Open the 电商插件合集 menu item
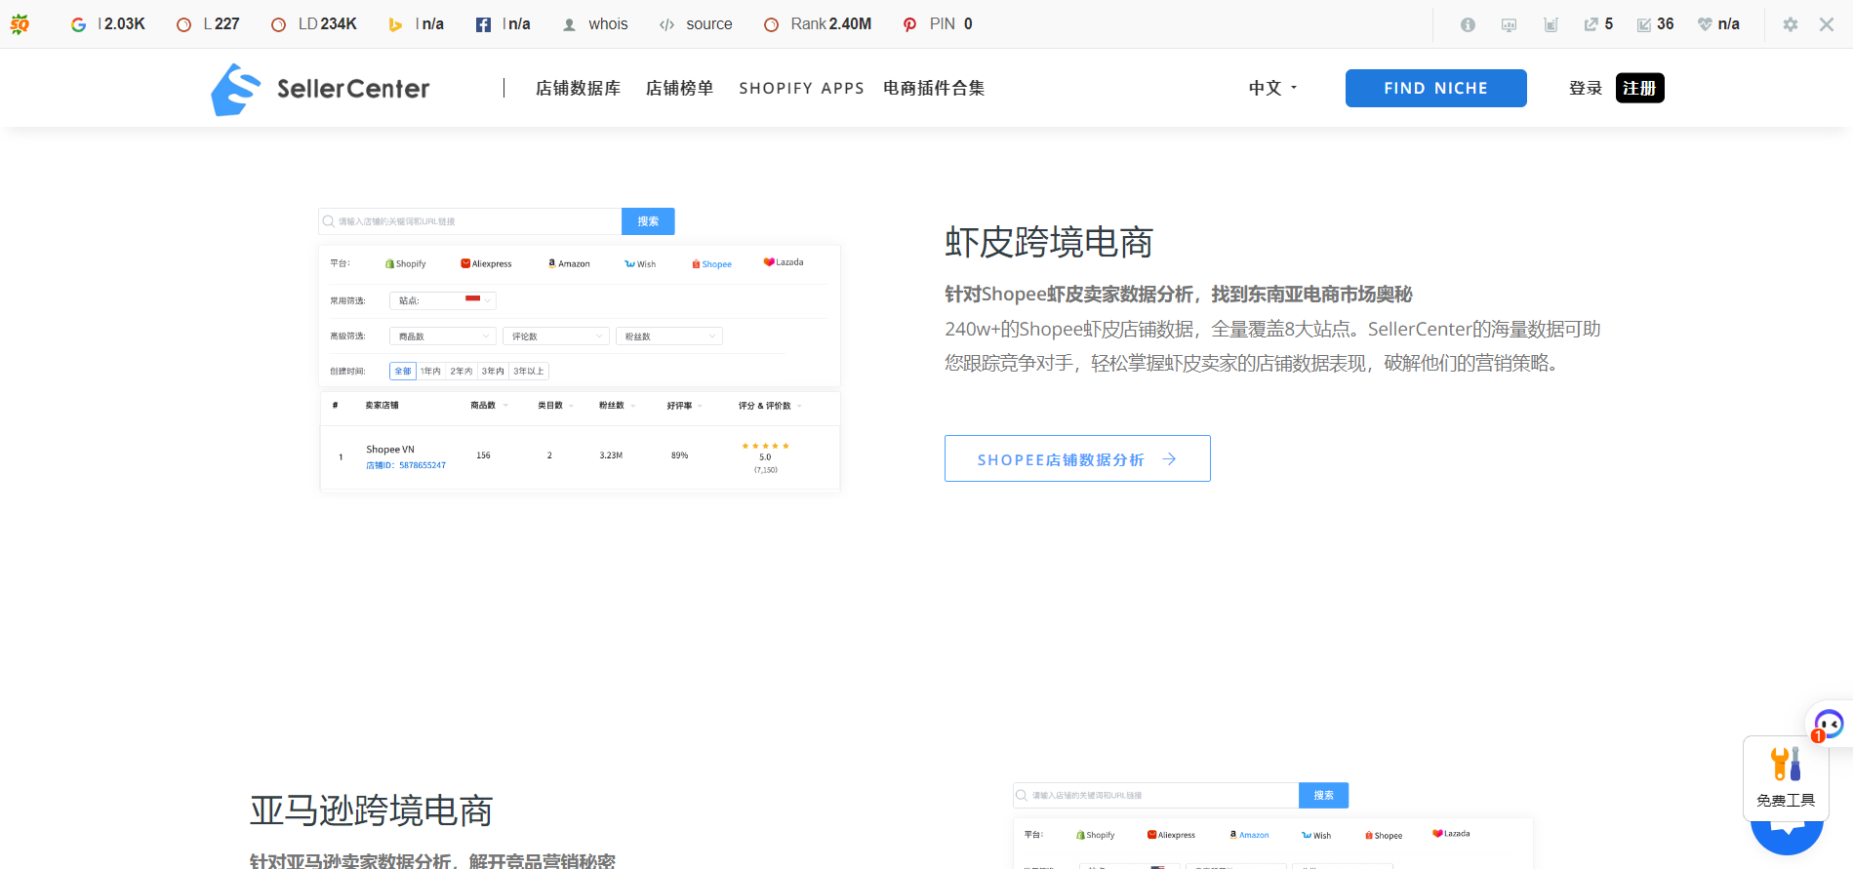The height and width of the screenshot is (869, 1853). point(934,89)
